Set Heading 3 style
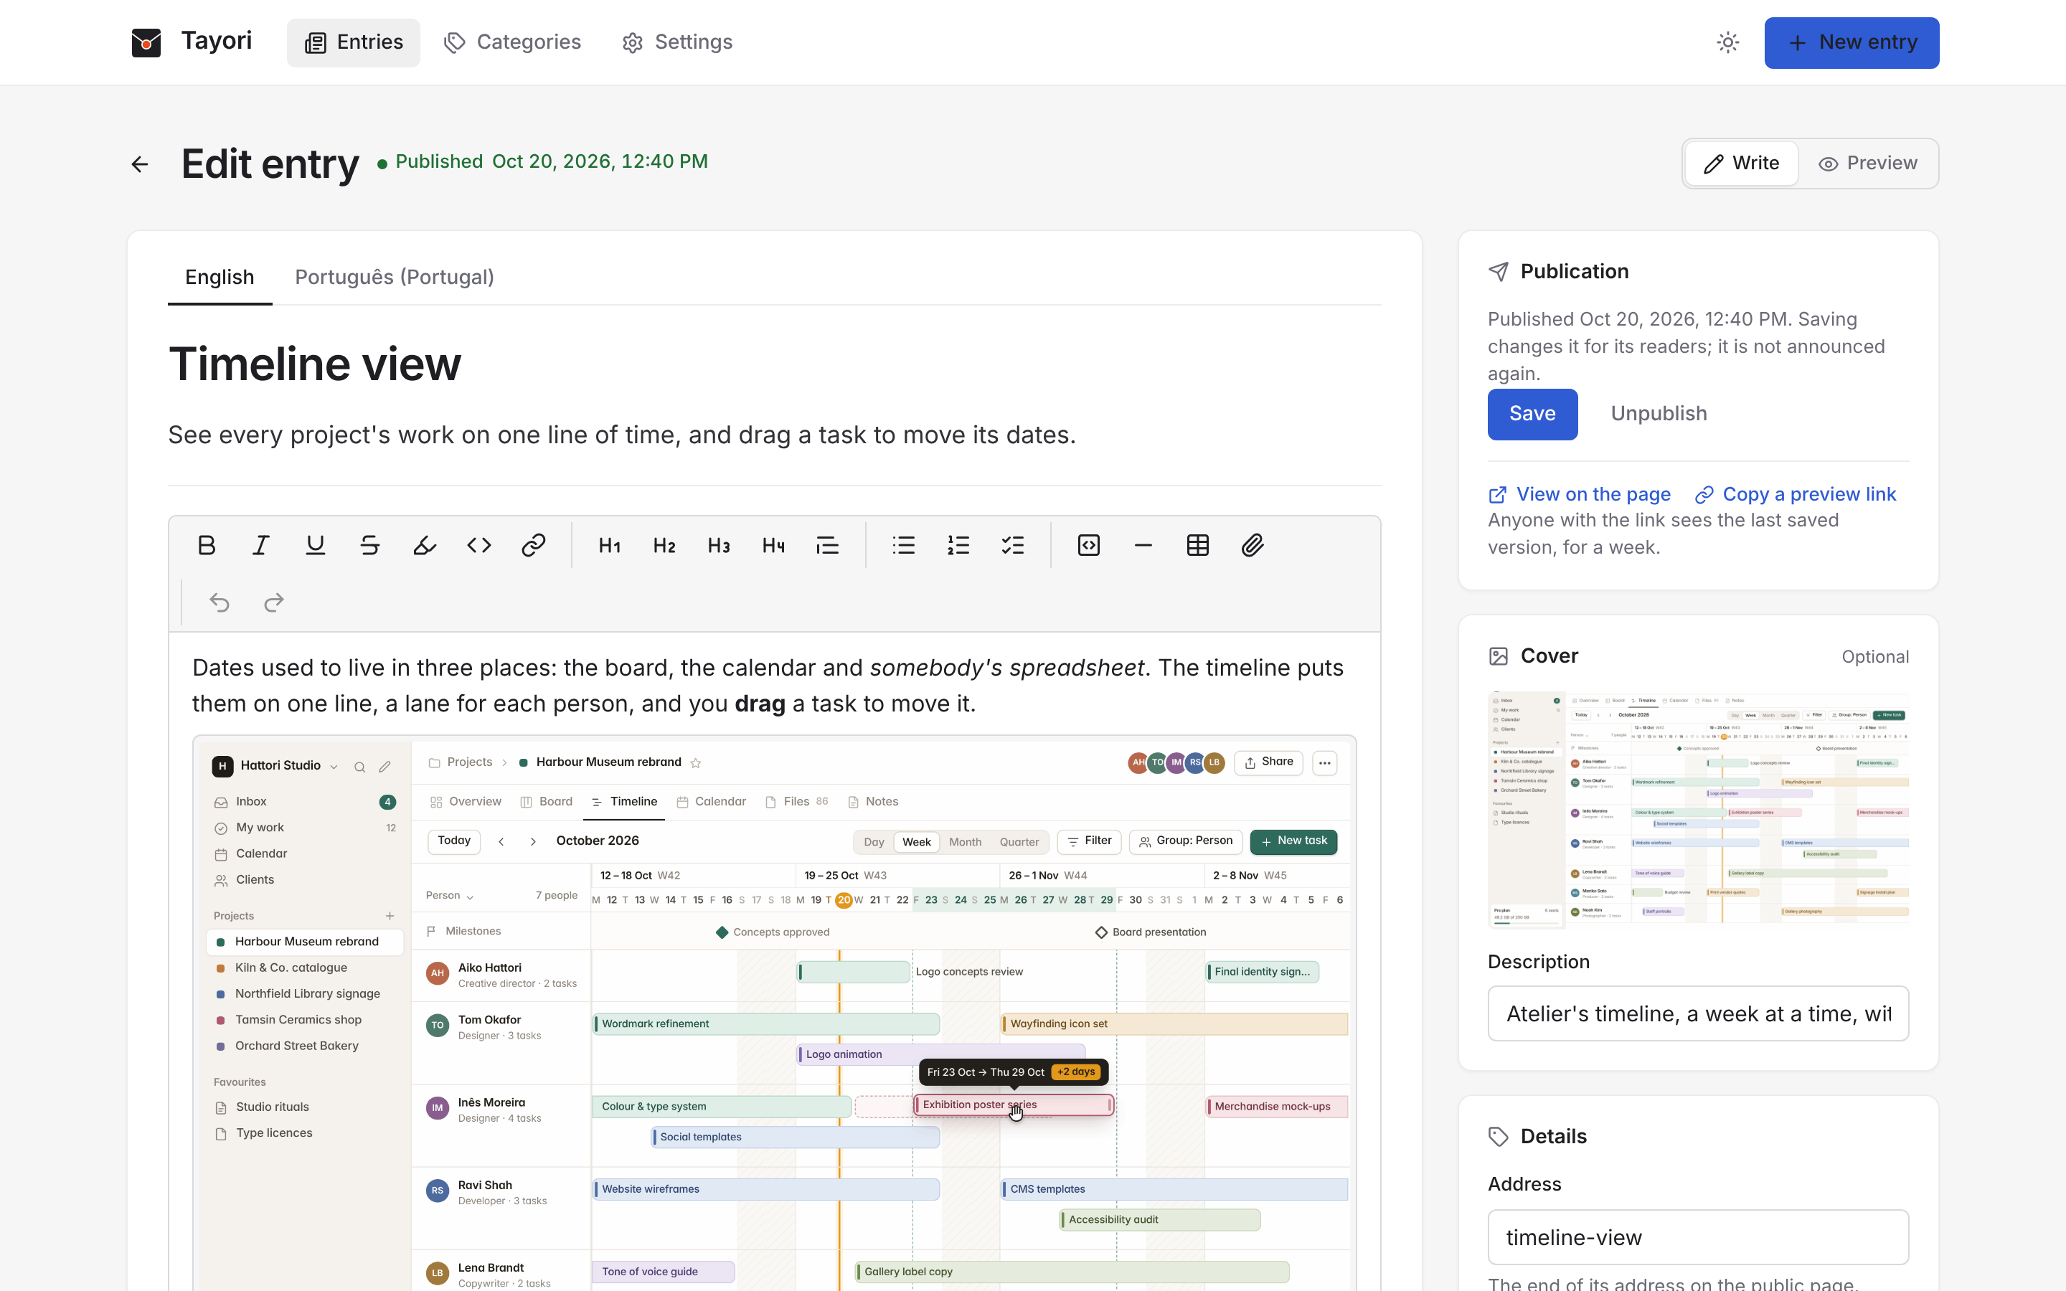 (719, 545)
